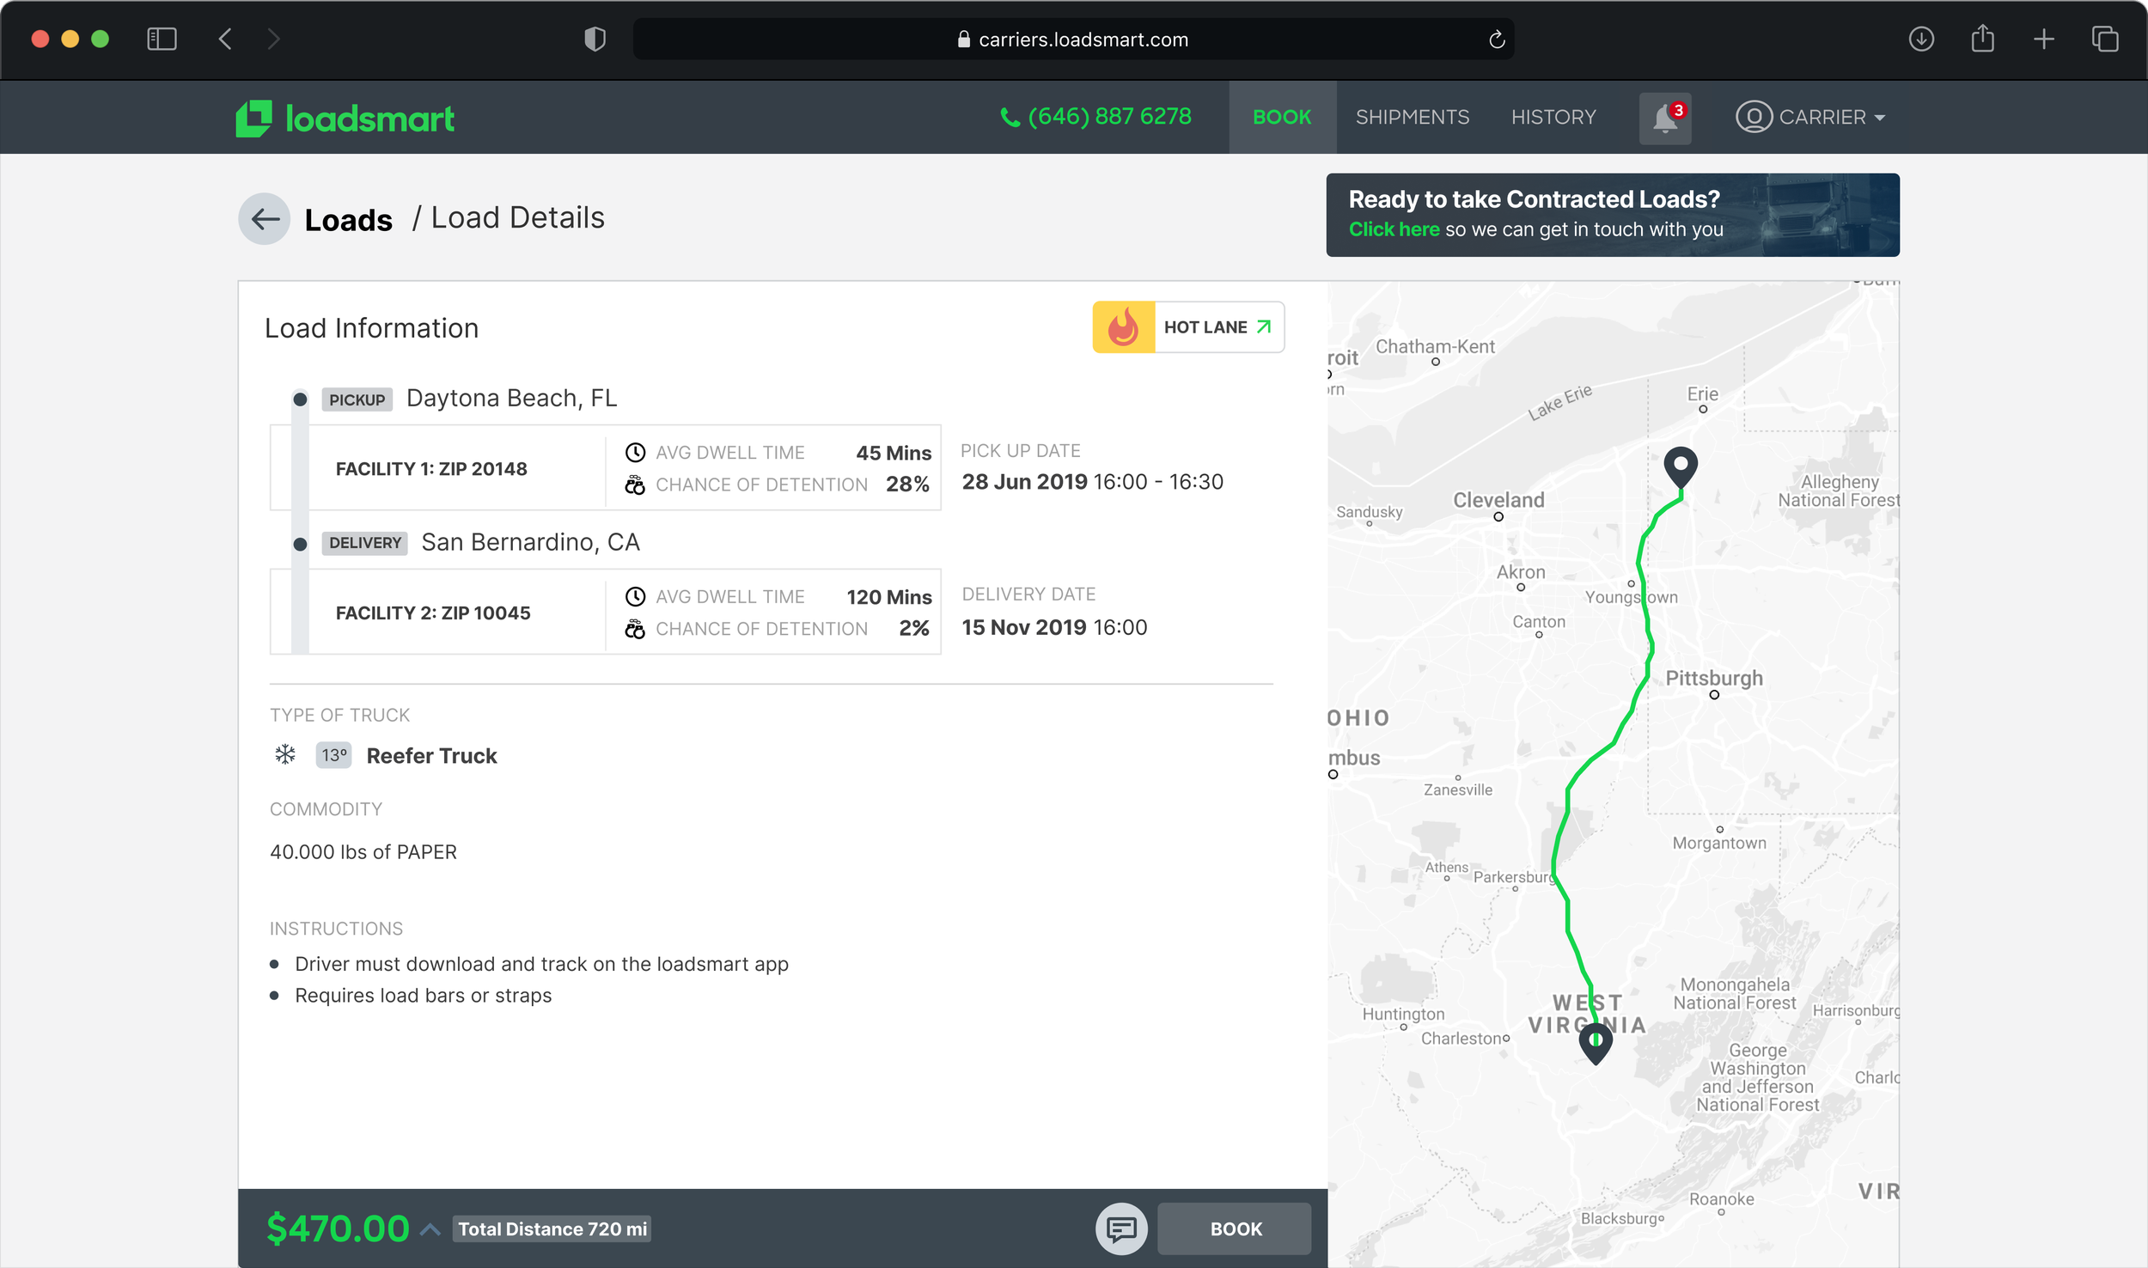
Task: Expand price details chevron beside $470.00
Action: 430,1229
